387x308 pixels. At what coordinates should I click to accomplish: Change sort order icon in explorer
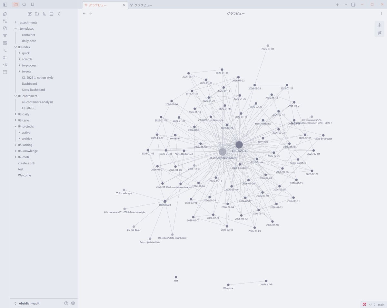click(x=44, y=14)
